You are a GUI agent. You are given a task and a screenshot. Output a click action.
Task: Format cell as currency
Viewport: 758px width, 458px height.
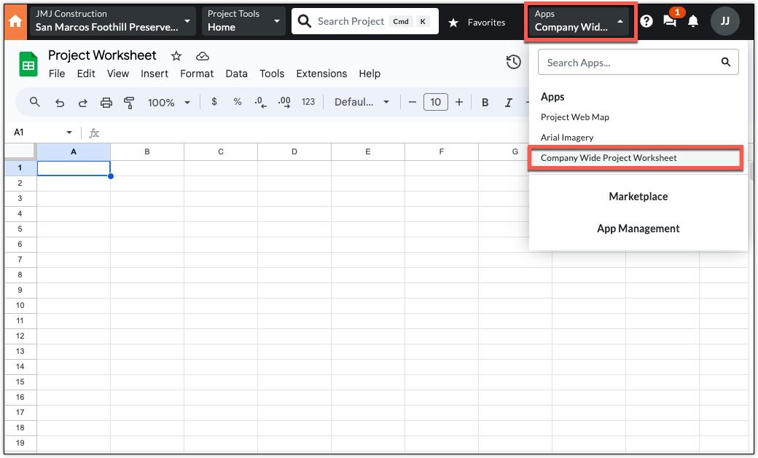click(x=214, y=102)
